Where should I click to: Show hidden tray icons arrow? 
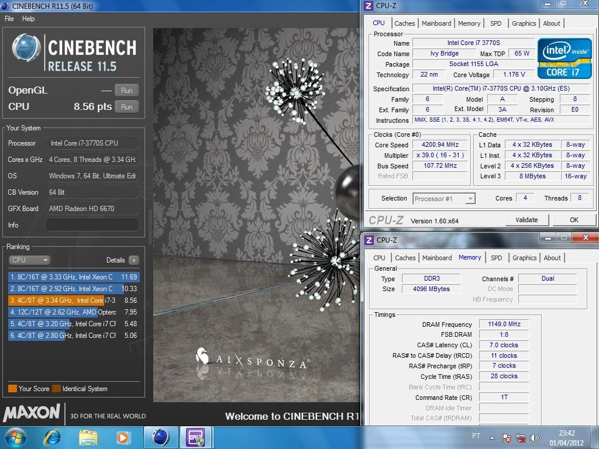tap(492, 438)
